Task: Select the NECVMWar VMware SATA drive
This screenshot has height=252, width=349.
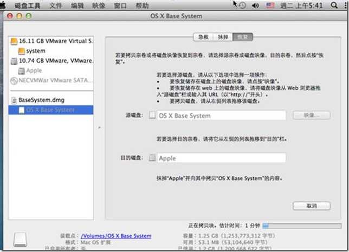Action: (x=51, y=80)
